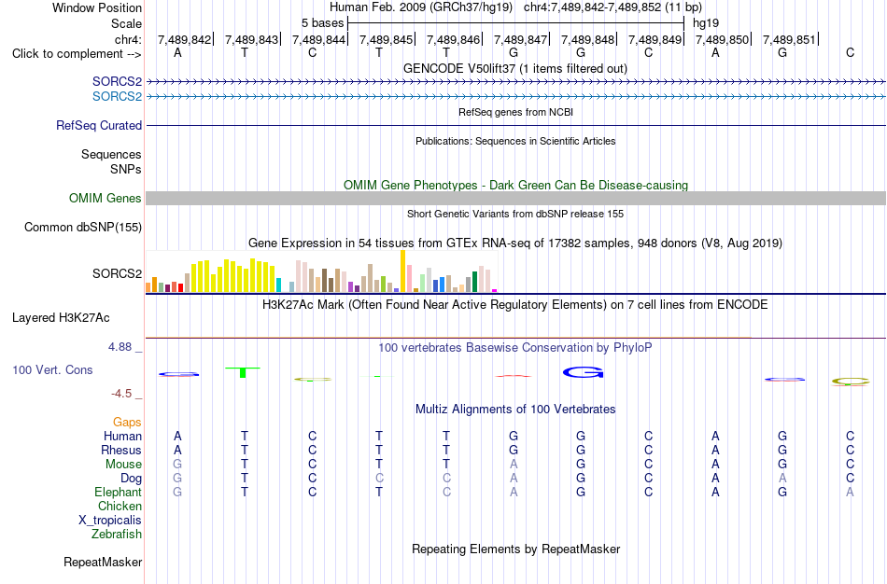
Task: Click the RefSeq Curated intron line
Action: pyautogui.click(x=516, y=126)
